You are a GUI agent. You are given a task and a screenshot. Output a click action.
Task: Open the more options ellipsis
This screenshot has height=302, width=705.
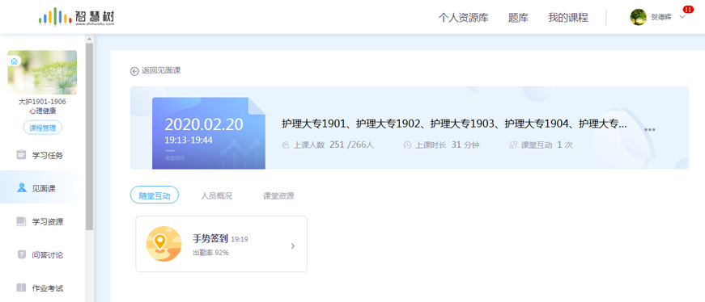pyautogui.click(x=650, y=130)
